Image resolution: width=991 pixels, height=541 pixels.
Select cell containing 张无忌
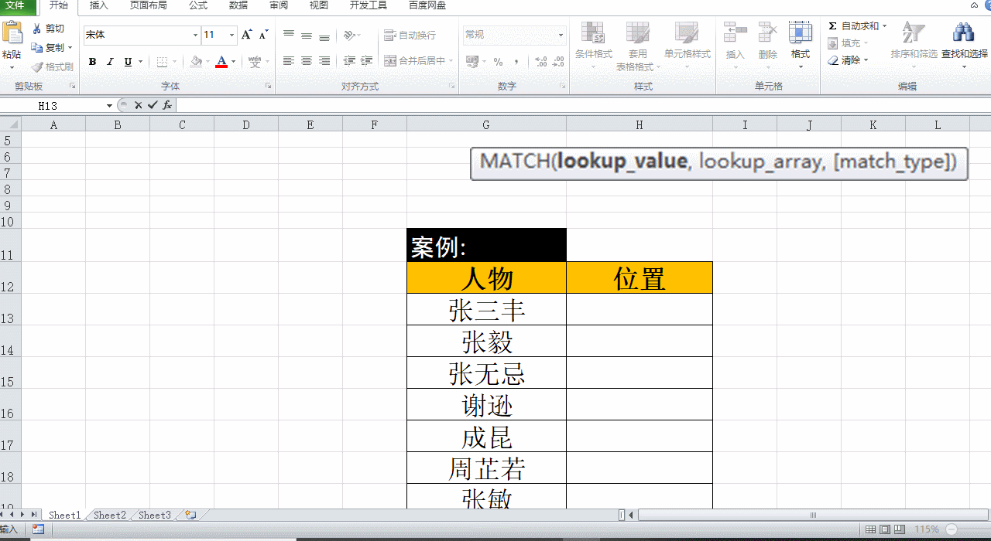pyautogui.click(x=486, y=373)
